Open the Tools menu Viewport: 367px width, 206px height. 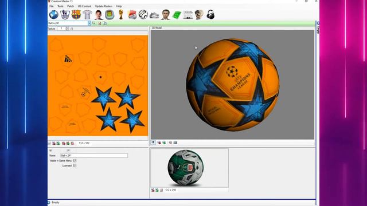[60, 6]
